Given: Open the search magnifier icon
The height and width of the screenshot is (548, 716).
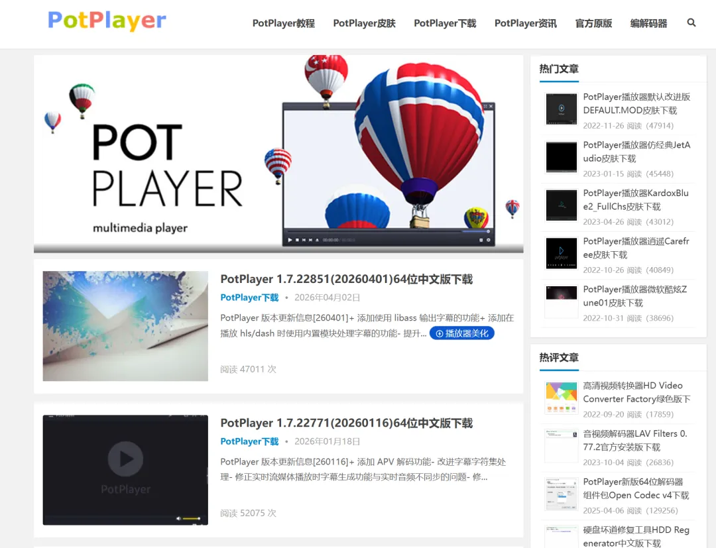Looking at the screenshot, I should 691,23.
